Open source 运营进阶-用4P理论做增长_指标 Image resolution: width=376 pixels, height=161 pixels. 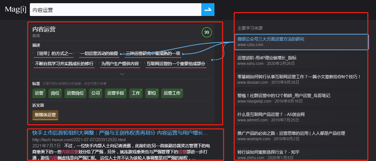pos(267,58)
